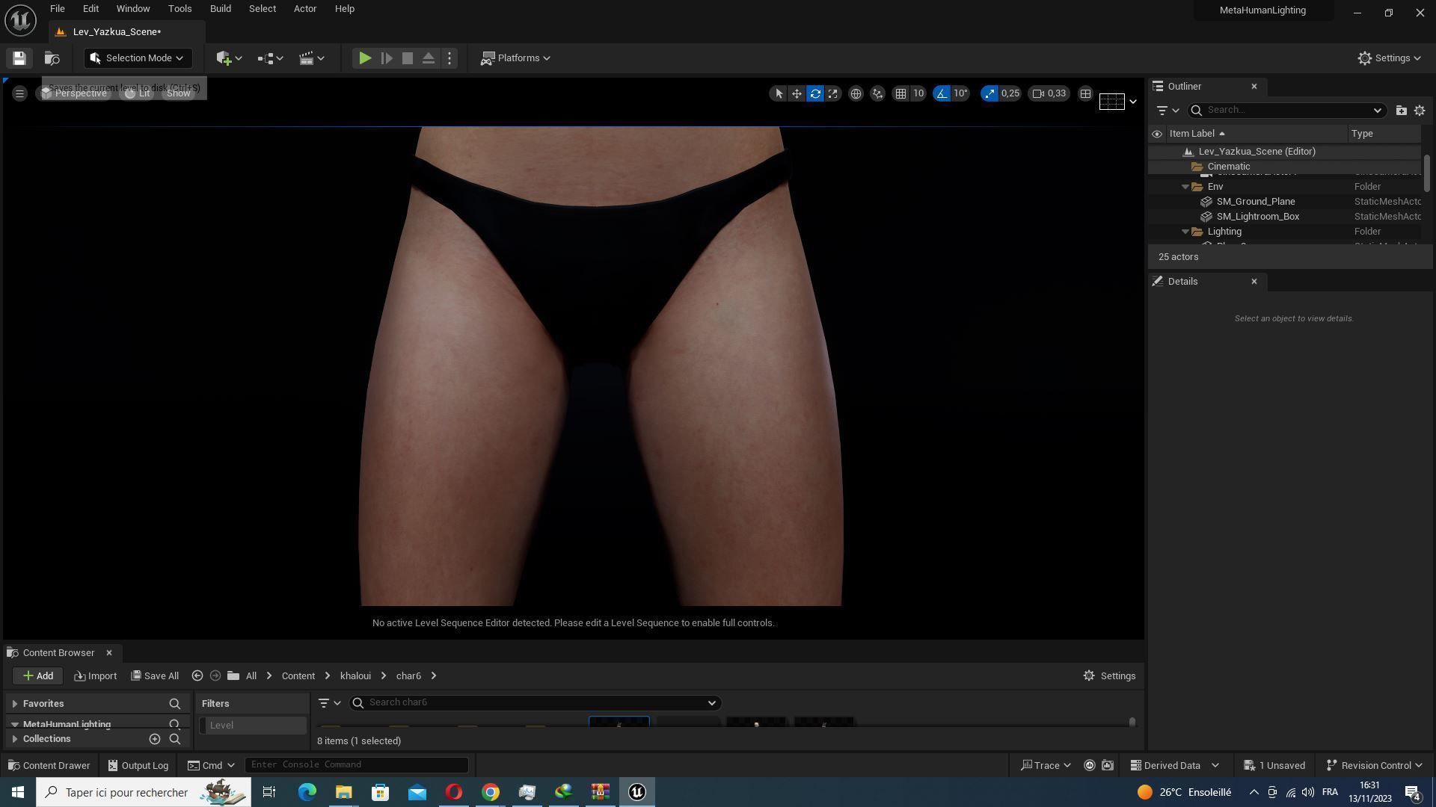Viewport: 1436px width, 807px height.
Task: Add new folder in Outliner
Action: click(1401, 111)
